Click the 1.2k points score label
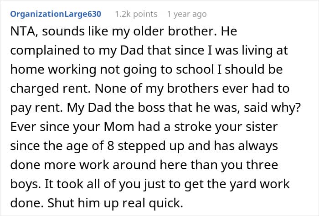This screenshot has width=319, height=216. click(x=136, y=14)
